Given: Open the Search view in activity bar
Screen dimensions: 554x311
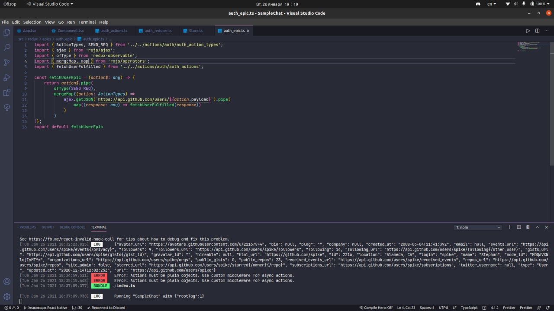Looking at the screenshot, I should tap(6, 48).
